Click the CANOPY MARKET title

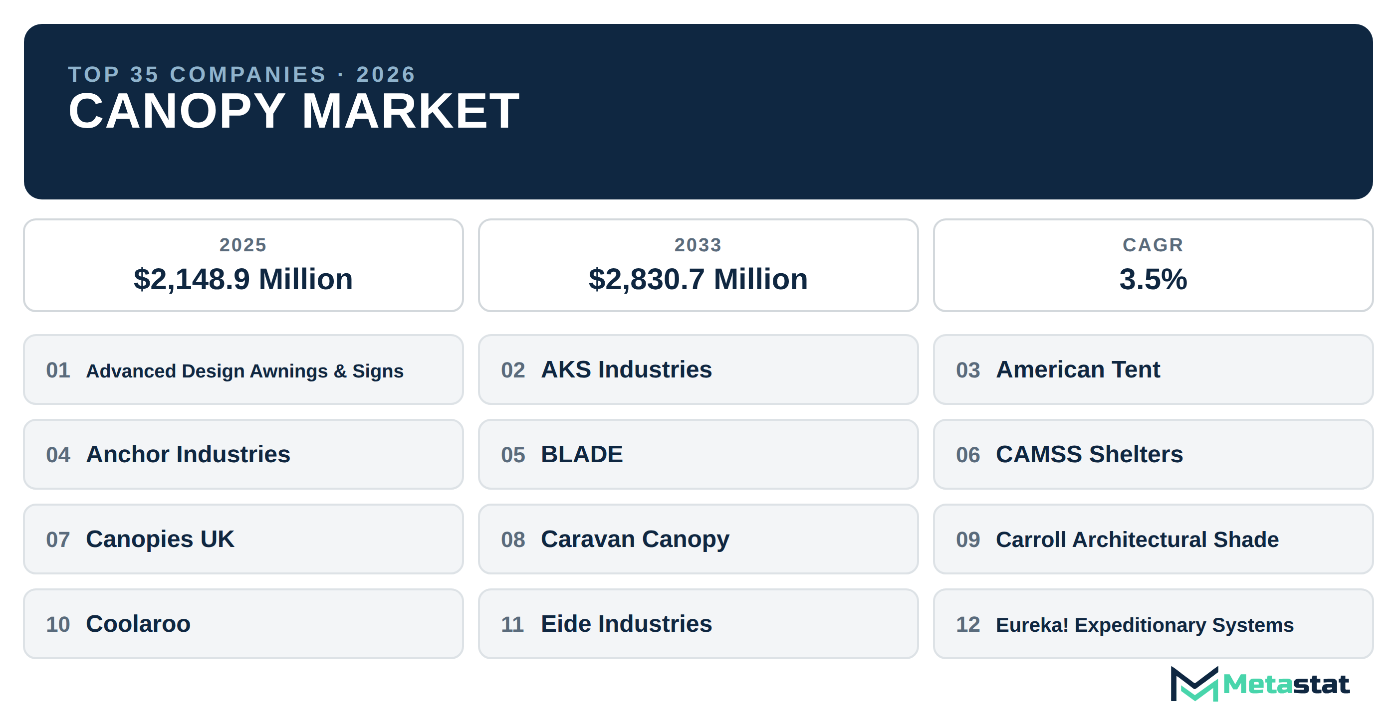pos(294,111)
